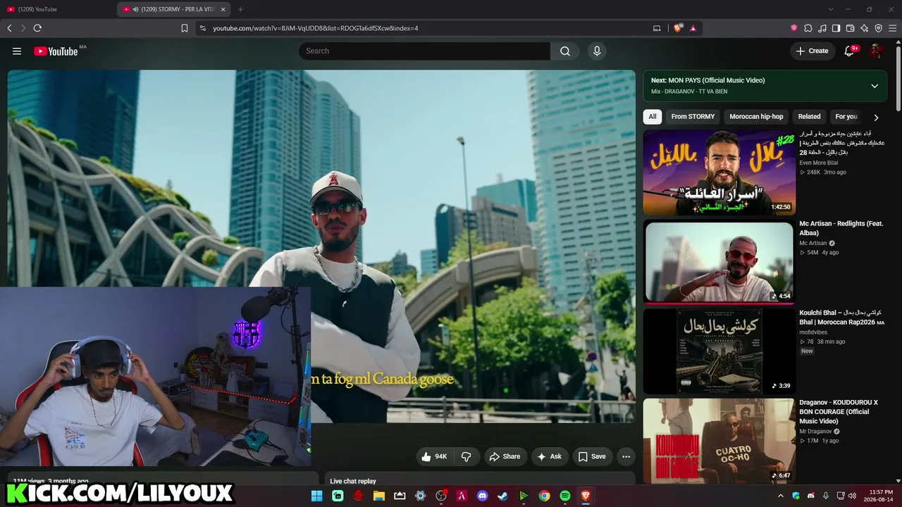Go to the YouTube home logo

coord(56,51)
